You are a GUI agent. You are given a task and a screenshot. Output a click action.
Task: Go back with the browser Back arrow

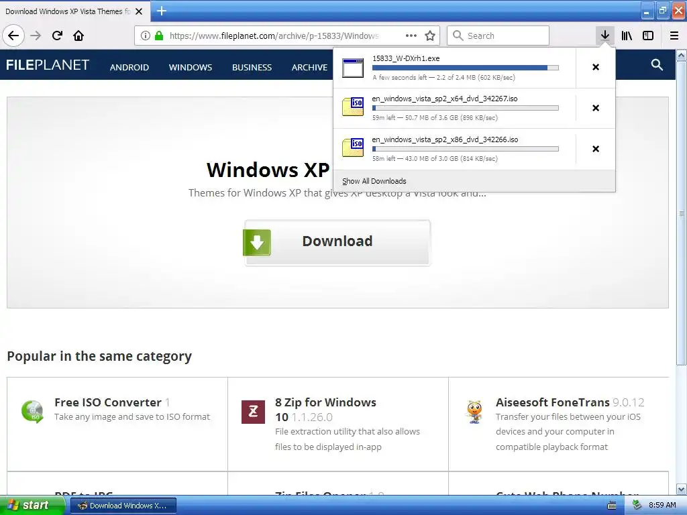[13, 36]
